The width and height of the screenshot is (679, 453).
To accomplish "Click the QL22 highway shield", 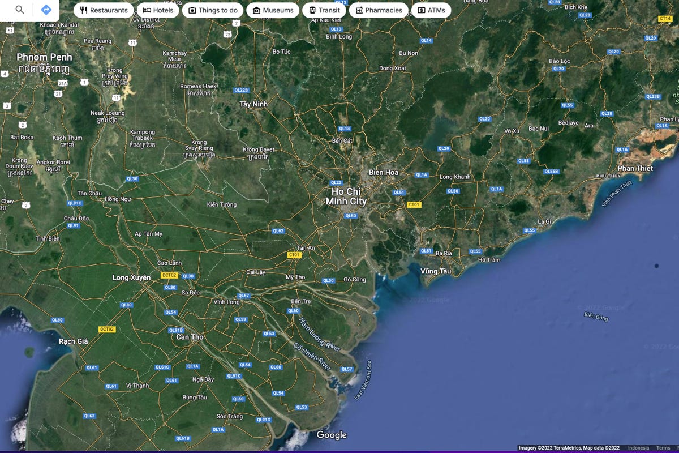I will click(336, 182).
